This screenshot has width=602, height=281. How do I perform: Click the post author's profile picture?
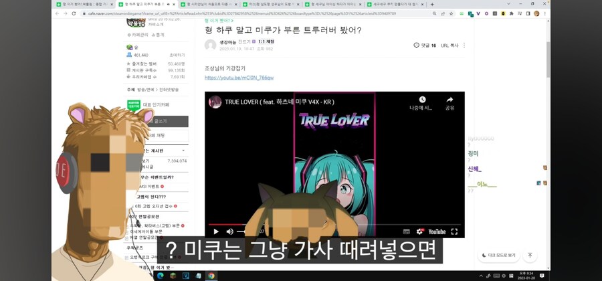211,45
